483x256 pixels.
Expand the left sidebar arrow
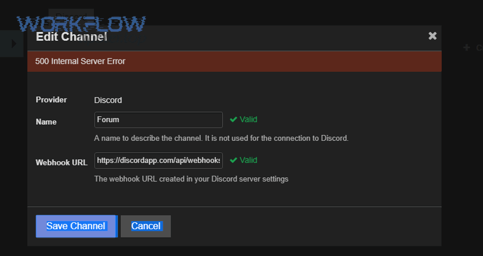tap(14, 43)
